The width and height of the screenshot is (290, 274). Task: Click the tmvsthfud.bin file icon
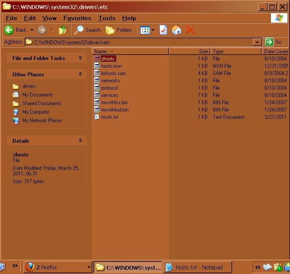97,110
